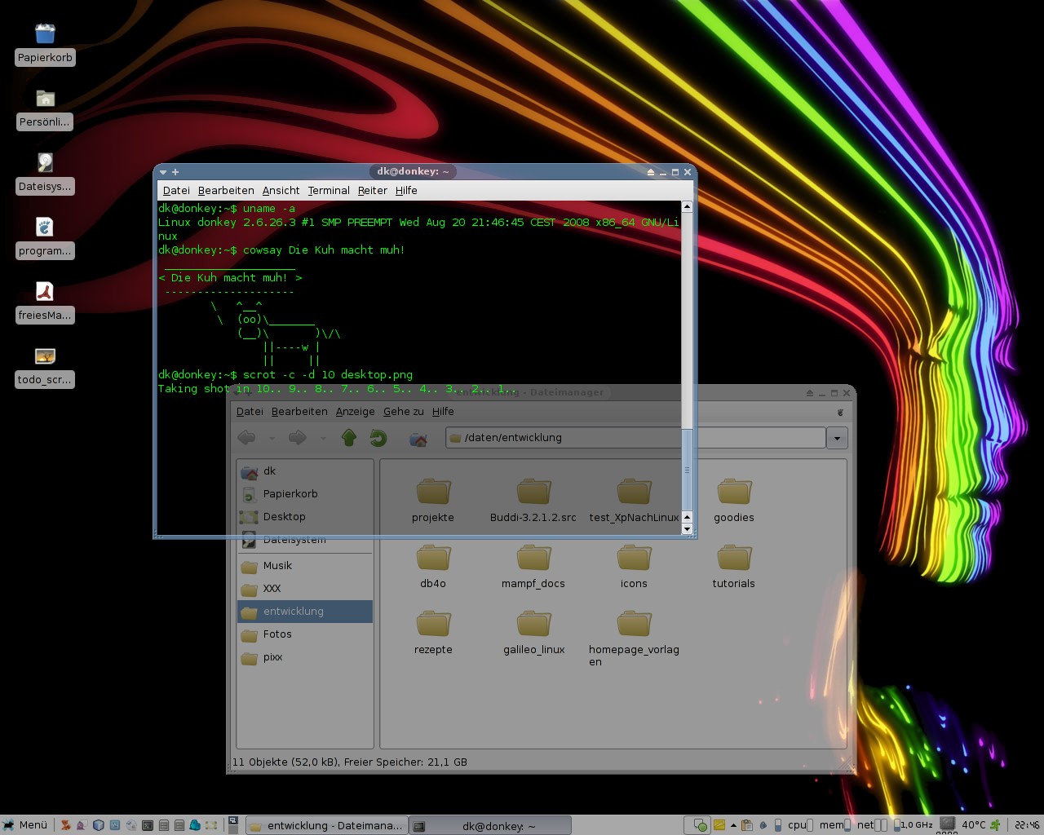Expand the back button history arrow
Viewport: 1044px width, 835px height.
(272, 439)
